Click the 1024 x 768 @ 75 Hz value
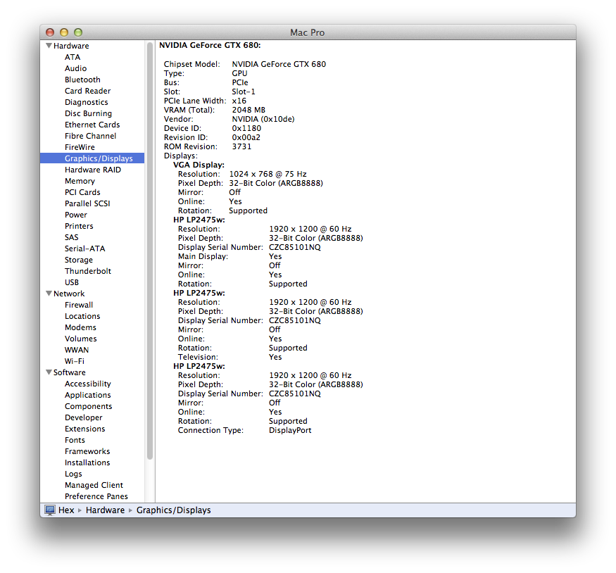The image size is (616, 573). [268, 174]
